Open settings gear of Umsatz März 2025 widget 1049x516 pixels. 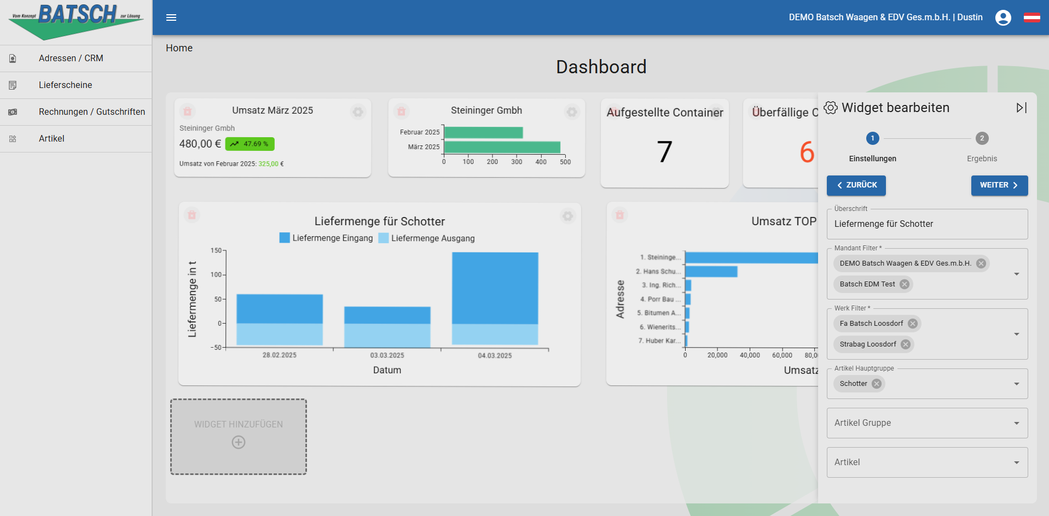[358, 112]
